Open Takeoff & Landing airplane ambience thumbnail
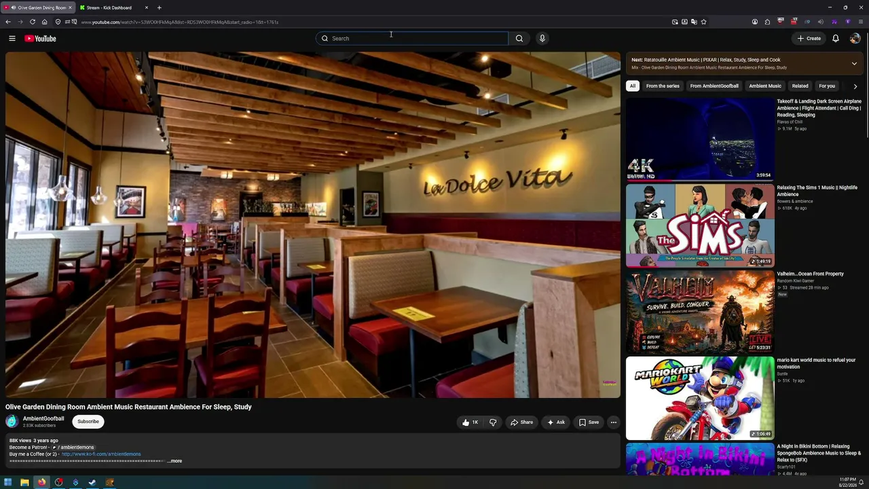Screen dimensions: 869x489 700,139
